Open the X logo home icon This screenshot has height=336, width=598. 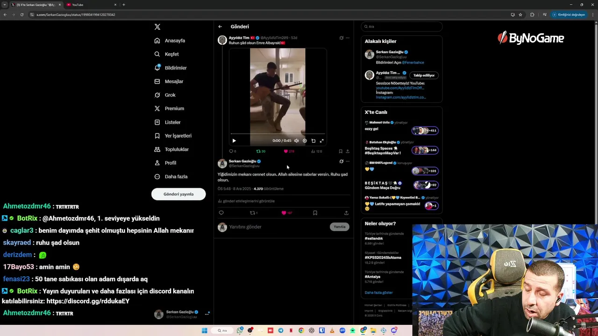[157, 27]
